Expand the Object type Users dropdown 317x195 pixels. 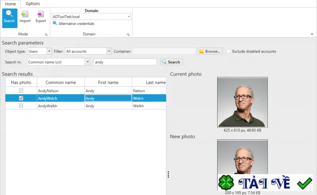pos(49,51)
